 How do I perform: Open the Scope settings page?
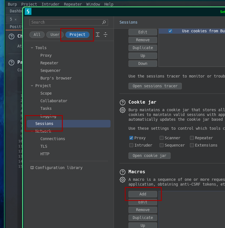tap(46, 93)
